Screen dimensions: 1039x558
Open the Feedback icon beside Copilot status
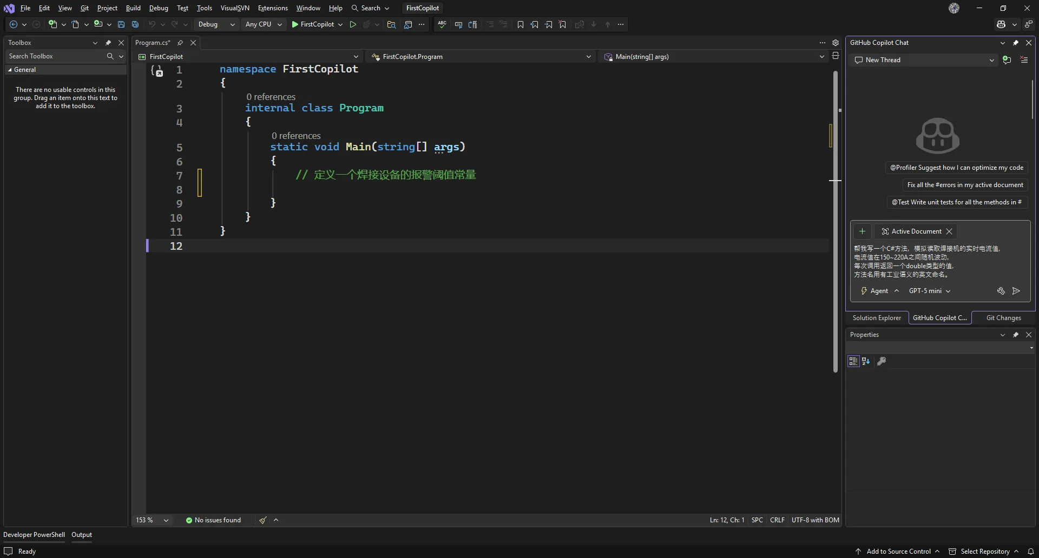(1029, 24)
